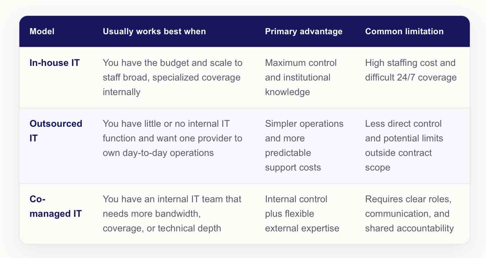Click the text 'predictable support costs'
Viewport: 486px width, 258px height.
293,160
